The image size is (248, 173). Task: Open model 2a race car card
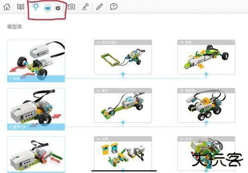click(x=123, y=105)
